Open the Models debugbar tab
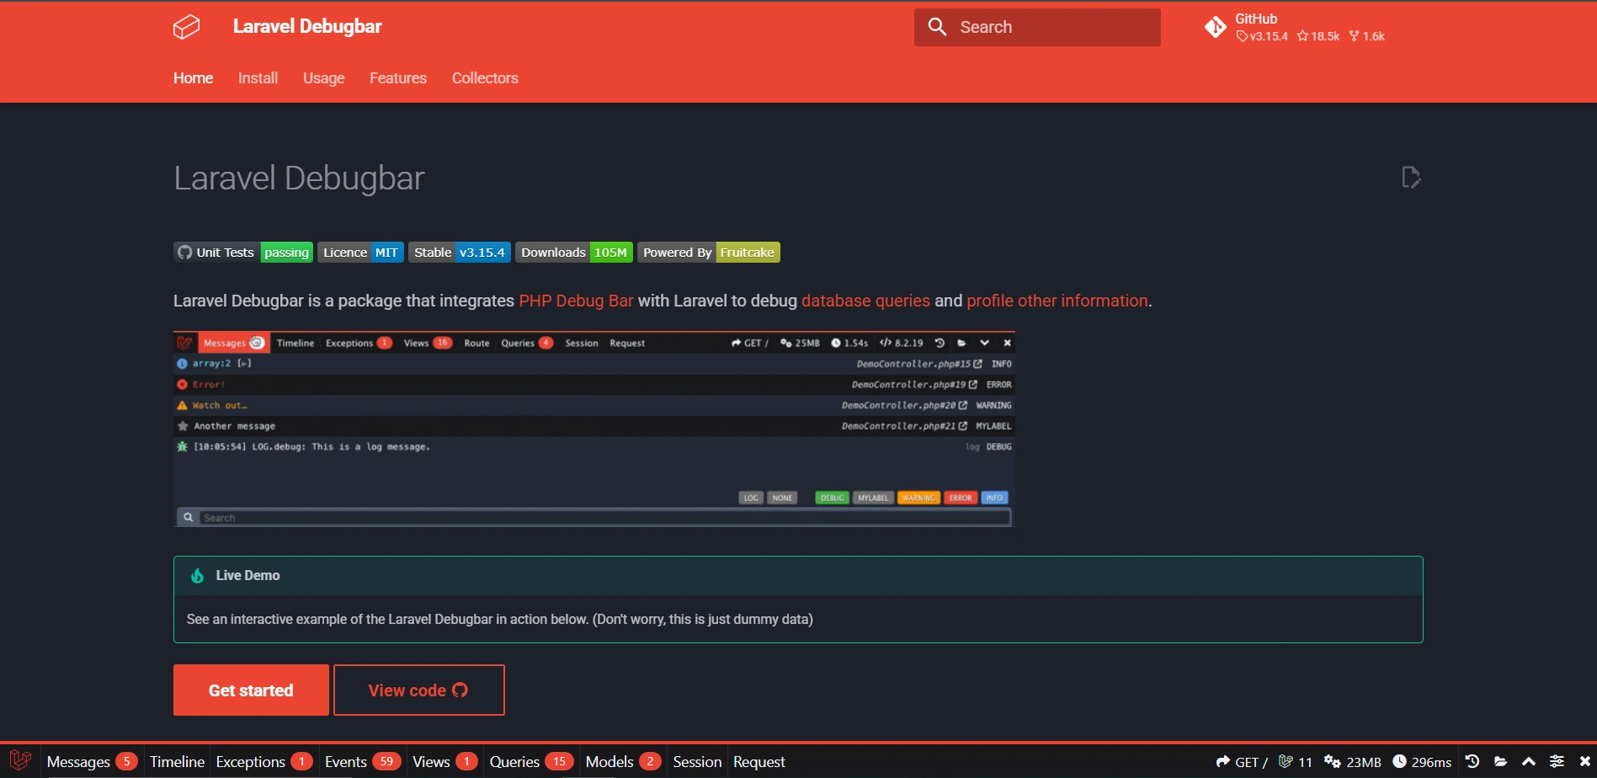This screenshot has height=778, width=1597. [623, 761]
